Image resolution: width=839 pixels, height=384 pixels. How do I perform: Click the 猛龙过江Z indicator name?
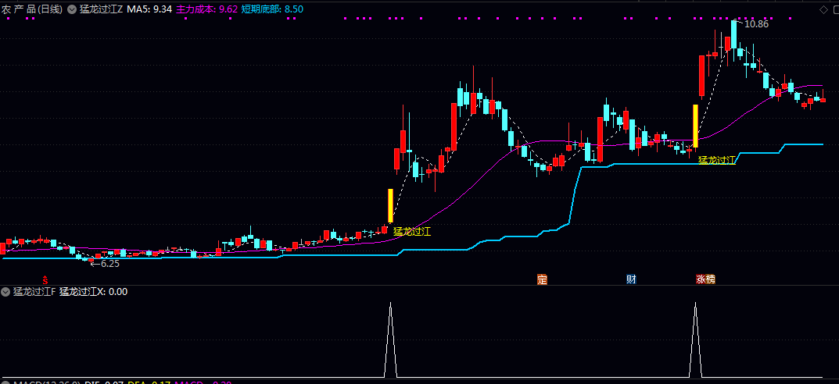click(101, 9)
